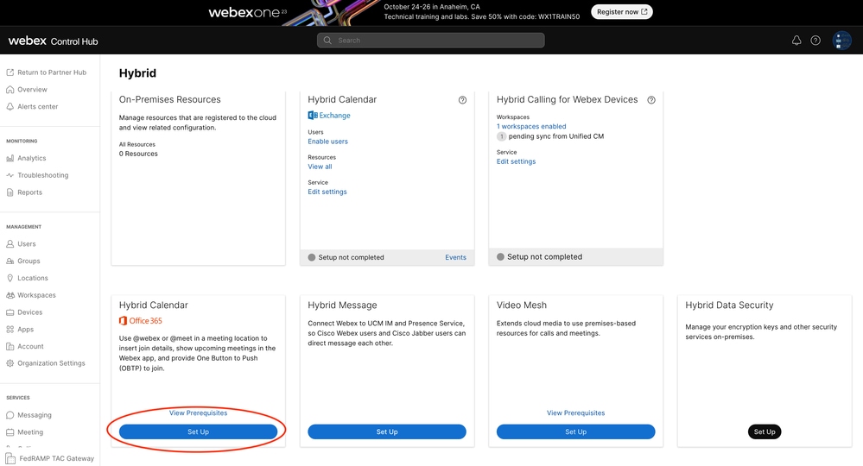Click the search magnifier icon
The height and width of the screenshot is (466, 863).
click(x=327, y=40)
